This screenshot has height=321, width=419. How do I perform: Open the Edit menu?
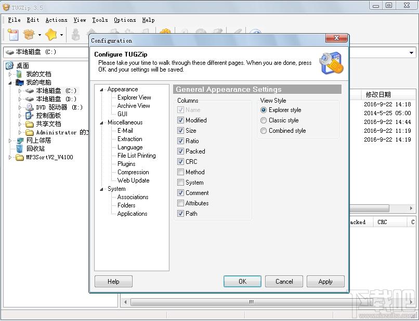click(33, 20)
